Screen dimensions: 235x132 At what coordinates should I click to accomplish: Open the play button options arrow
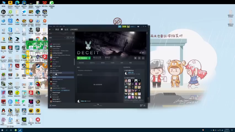pyautogui.click(x=89, y=58)
